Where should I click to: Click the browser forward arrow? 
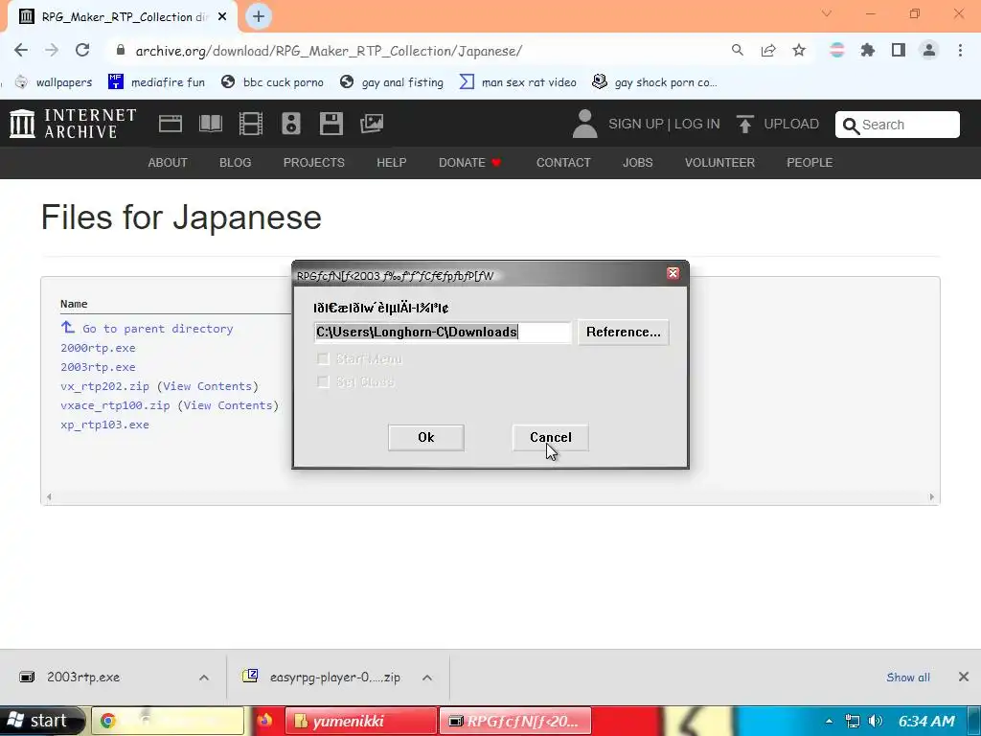pyautogui.click(x=52, y=50)
